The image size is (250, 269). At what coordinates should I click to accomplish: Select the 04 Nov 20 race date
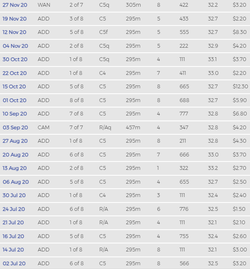coord(15,46)
